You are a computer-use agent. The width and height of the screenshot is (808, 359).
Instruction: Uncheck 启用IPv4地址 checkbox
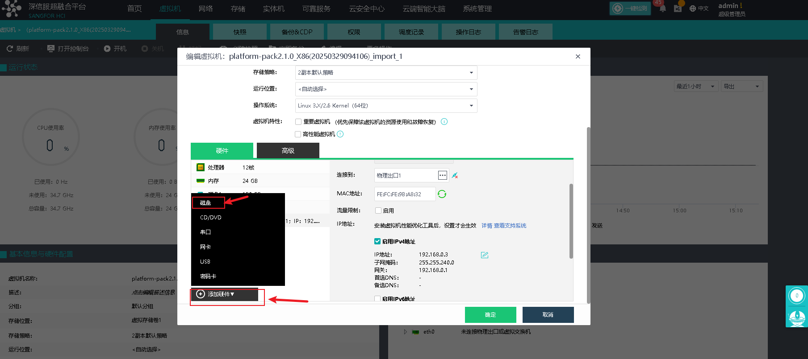(377, 241)
